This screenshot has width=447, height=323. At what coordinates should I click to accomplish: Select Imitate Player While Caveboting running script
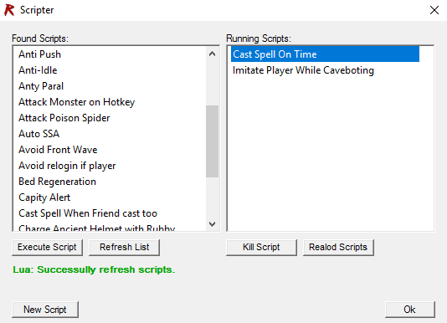click(325, 70)
